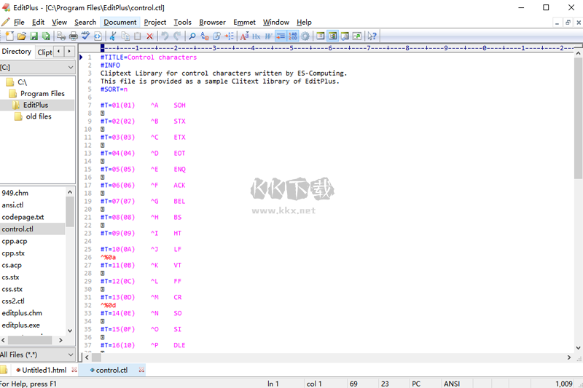583x388 pixels.
Task: Open the [C:] drive dropdown
Action: (37, 67)
